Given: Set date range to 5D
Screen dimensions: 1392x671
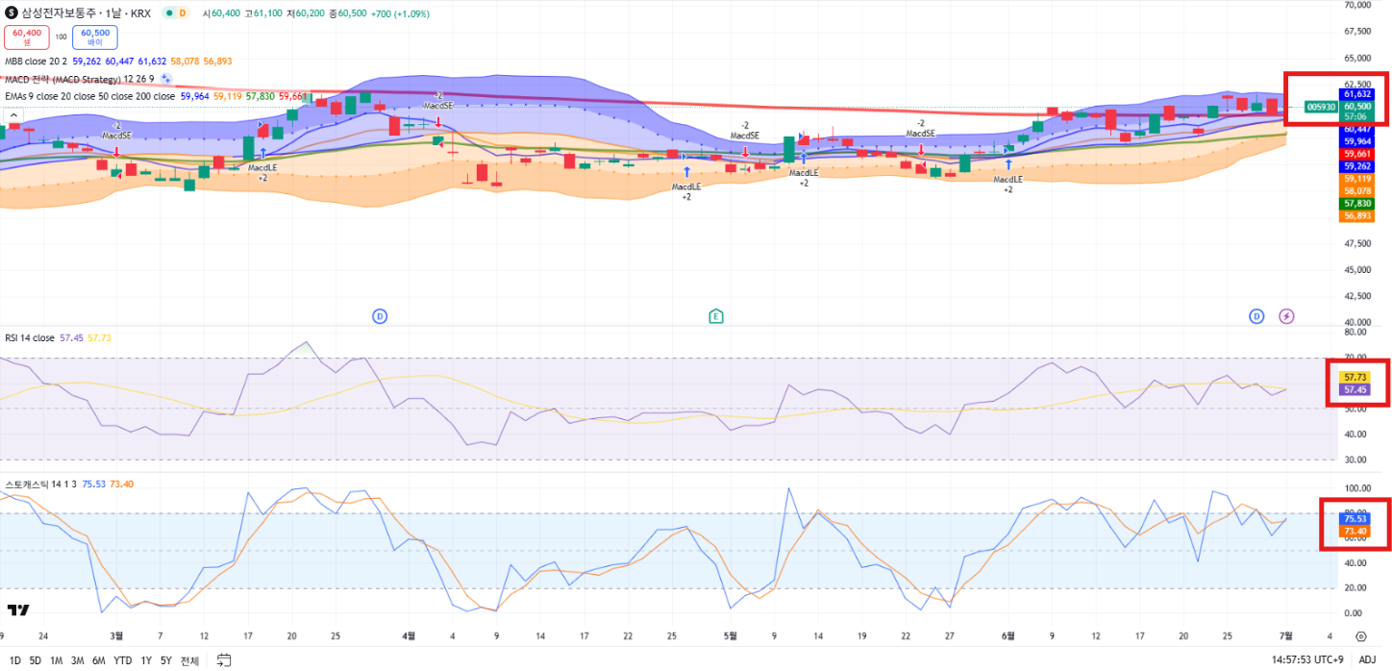Looking at the screenshot, I should [x=36, y=660].
